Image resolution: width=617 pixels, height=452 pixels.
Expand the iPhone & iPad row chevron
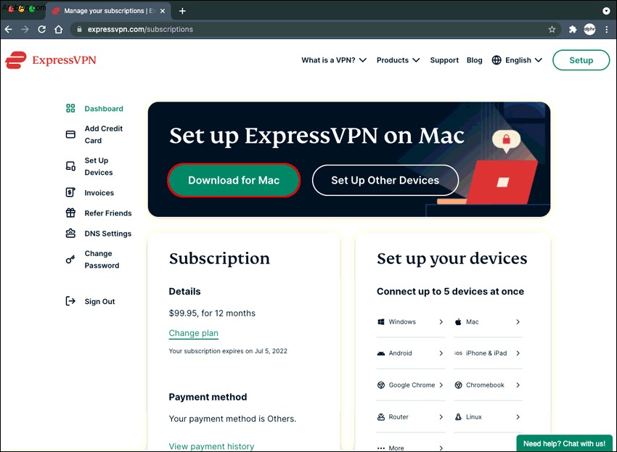pyautogui.click(x=518, y=353)
